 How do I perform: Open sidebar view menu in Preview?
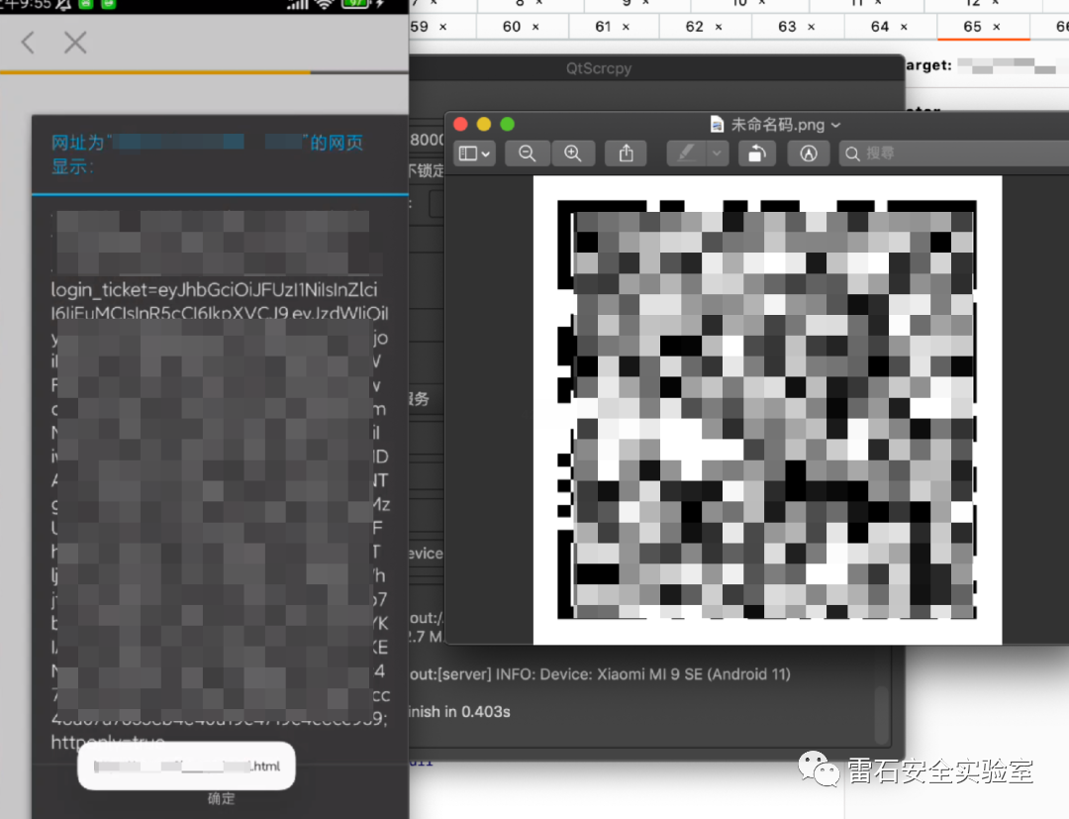(474, 154)
